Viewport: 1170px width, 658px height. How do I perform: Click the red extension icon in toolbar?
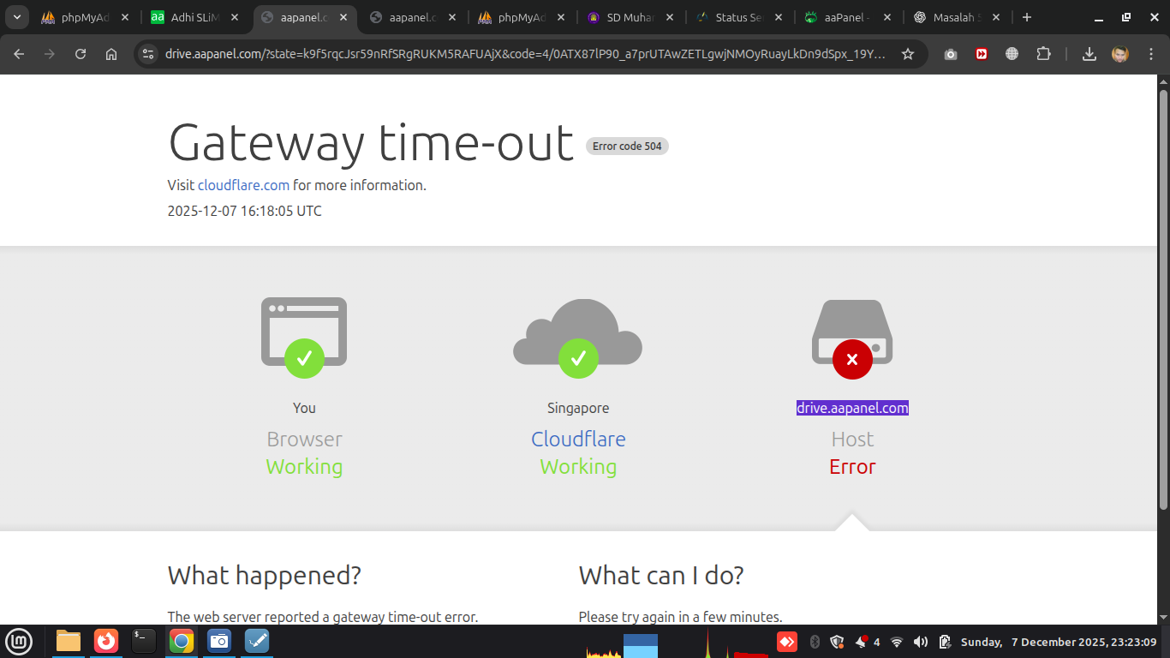[982, 54]
